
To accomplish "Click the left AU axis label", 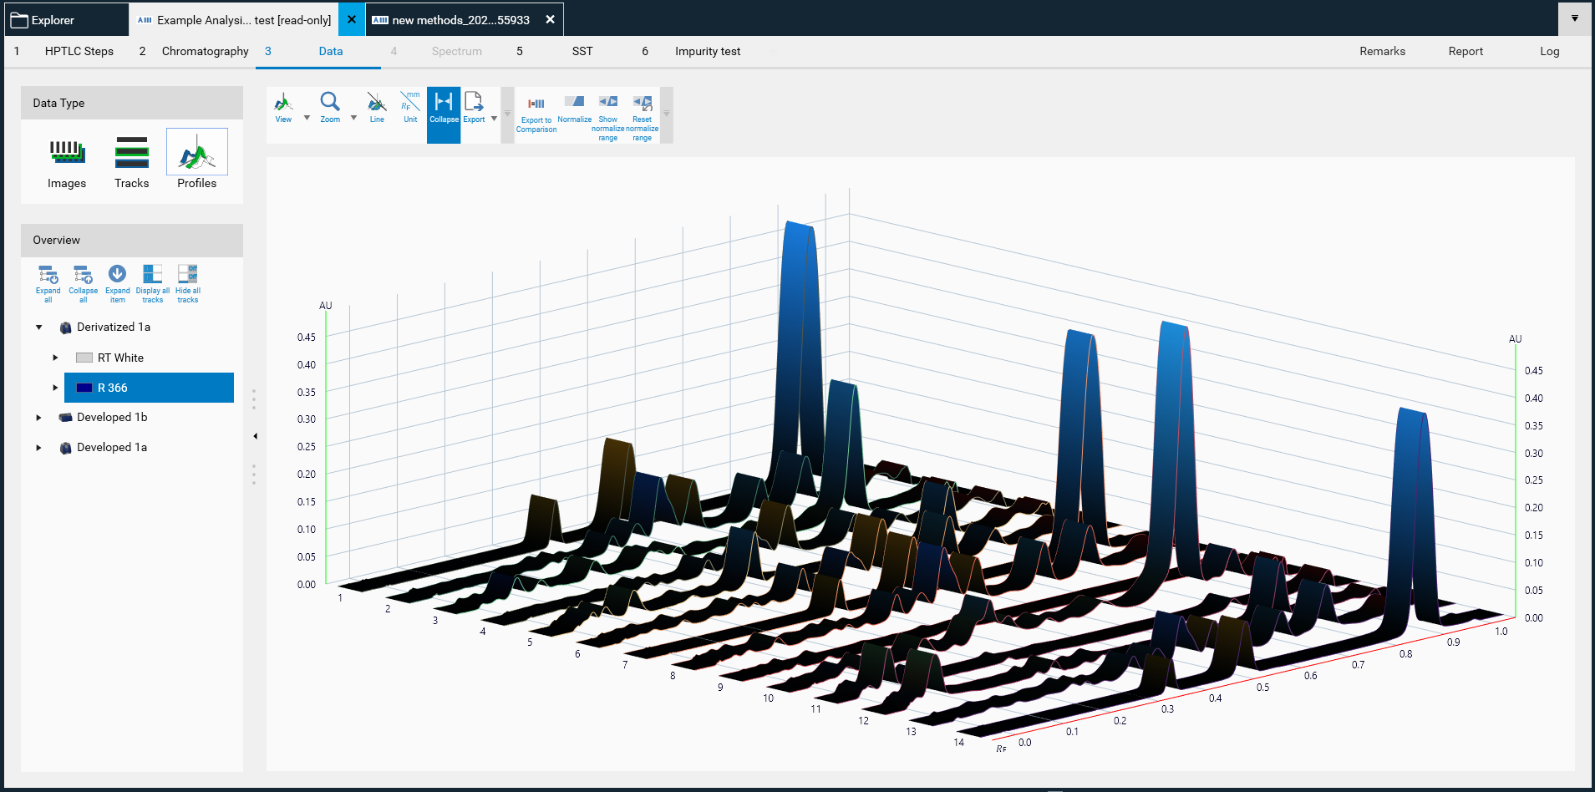I will click(326, 306).
